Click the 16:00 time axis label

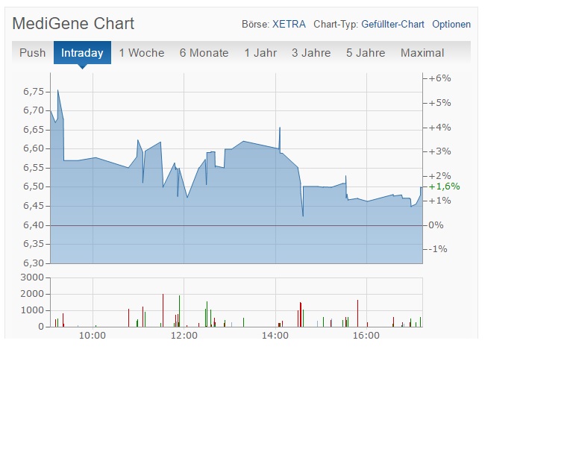pos(366,335)
